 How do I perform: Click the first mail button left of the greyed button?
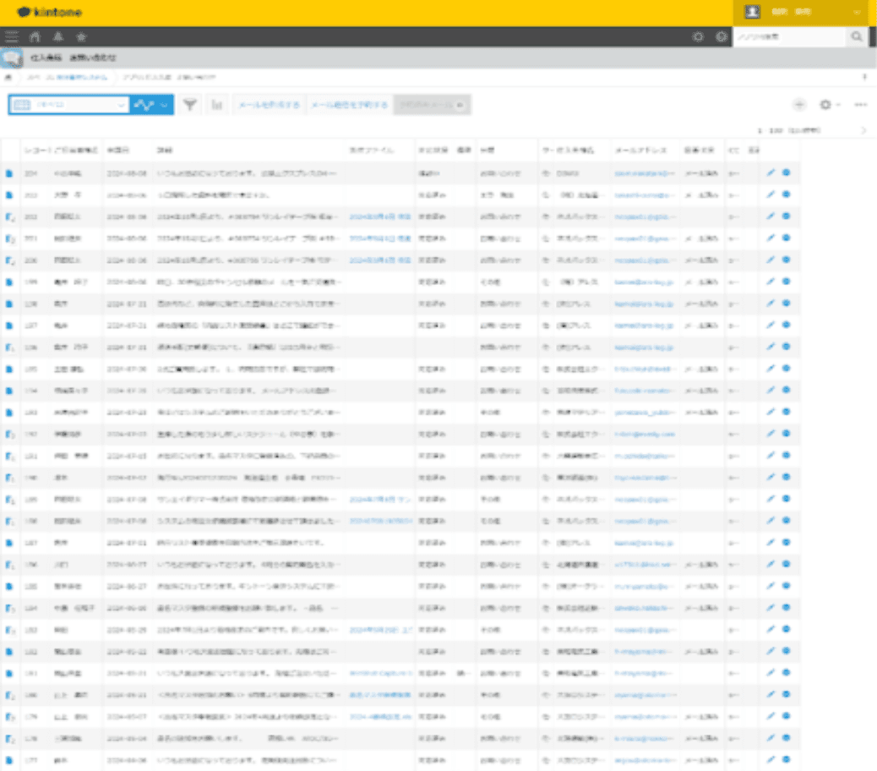click(269, 105)
